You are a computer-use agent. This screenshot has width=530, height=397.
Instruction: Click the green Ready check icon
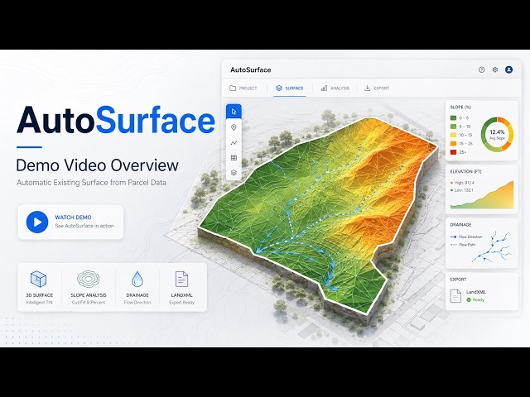coord(469,299)
